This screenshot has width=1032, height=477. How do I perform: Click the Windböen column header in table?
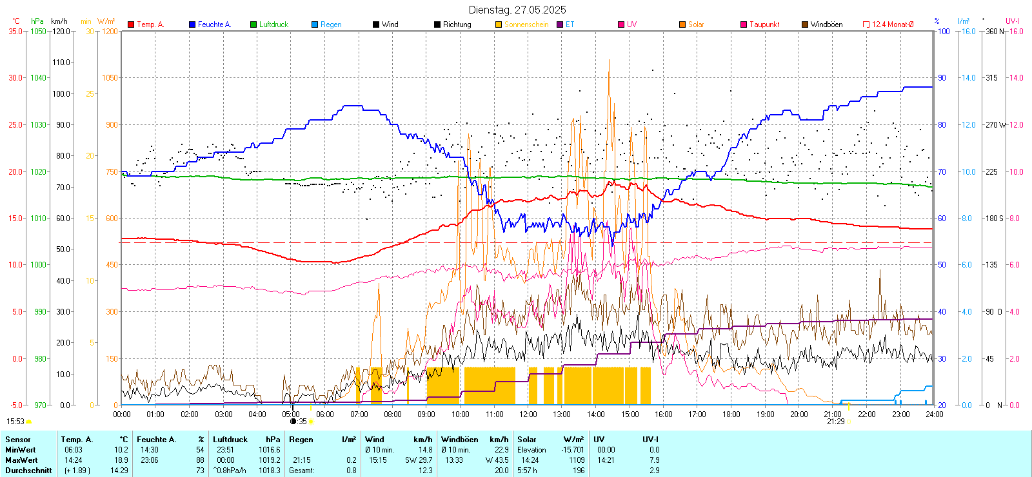coord(460,440)
